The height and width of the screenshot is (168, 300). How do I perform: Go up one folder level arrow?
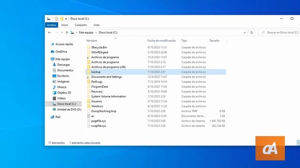67,33
